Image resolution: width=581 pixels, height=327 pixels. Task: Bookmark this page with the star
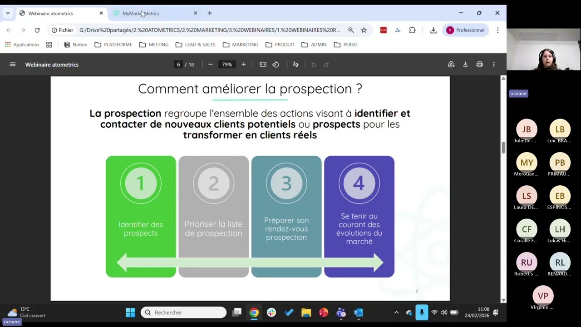coord(364,30)
